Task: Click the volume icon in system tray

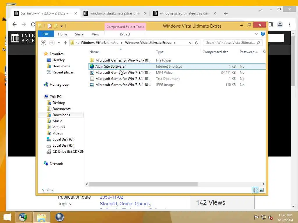Action: pos(270,217)
